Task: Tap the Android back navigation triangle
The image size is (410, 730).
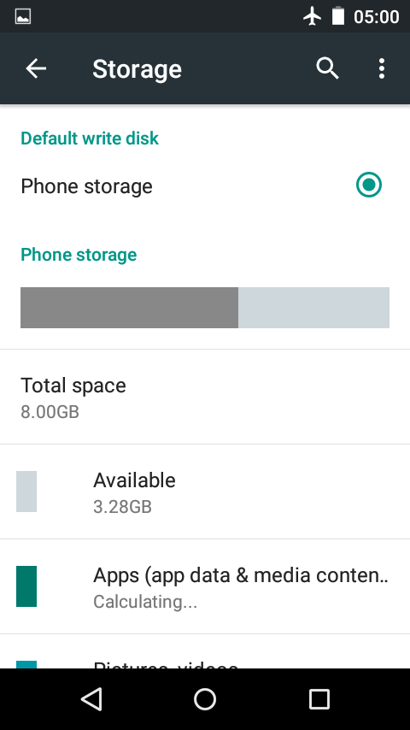Action: pyautogui.click(x=91, y=699)
